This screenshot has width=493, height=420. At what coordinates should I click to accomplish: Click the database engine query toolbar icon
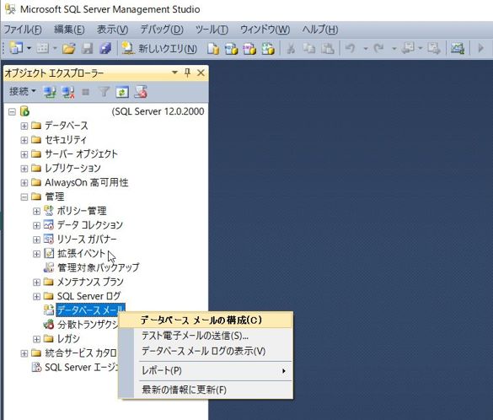213,48
